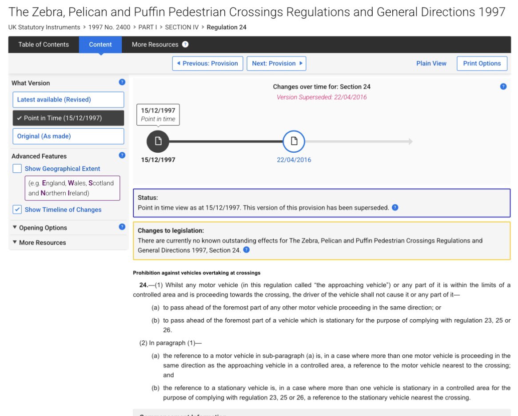The image size is (518, 416).
Task: Click the 22/04/2016 date link under timeline
Action: (294, 160)
